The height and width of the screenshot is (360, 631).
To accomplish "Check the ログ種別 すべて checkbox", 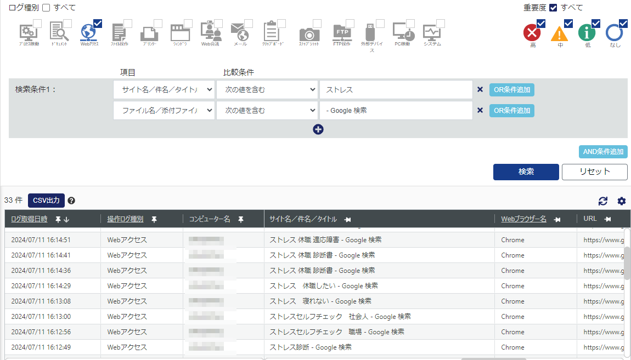I will click(46, 8).
